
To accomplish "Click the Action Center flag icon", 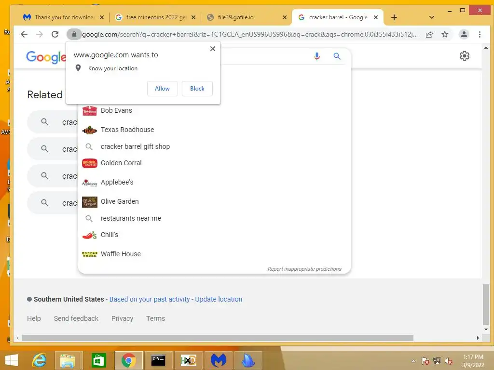I will [x=425, y=361].
